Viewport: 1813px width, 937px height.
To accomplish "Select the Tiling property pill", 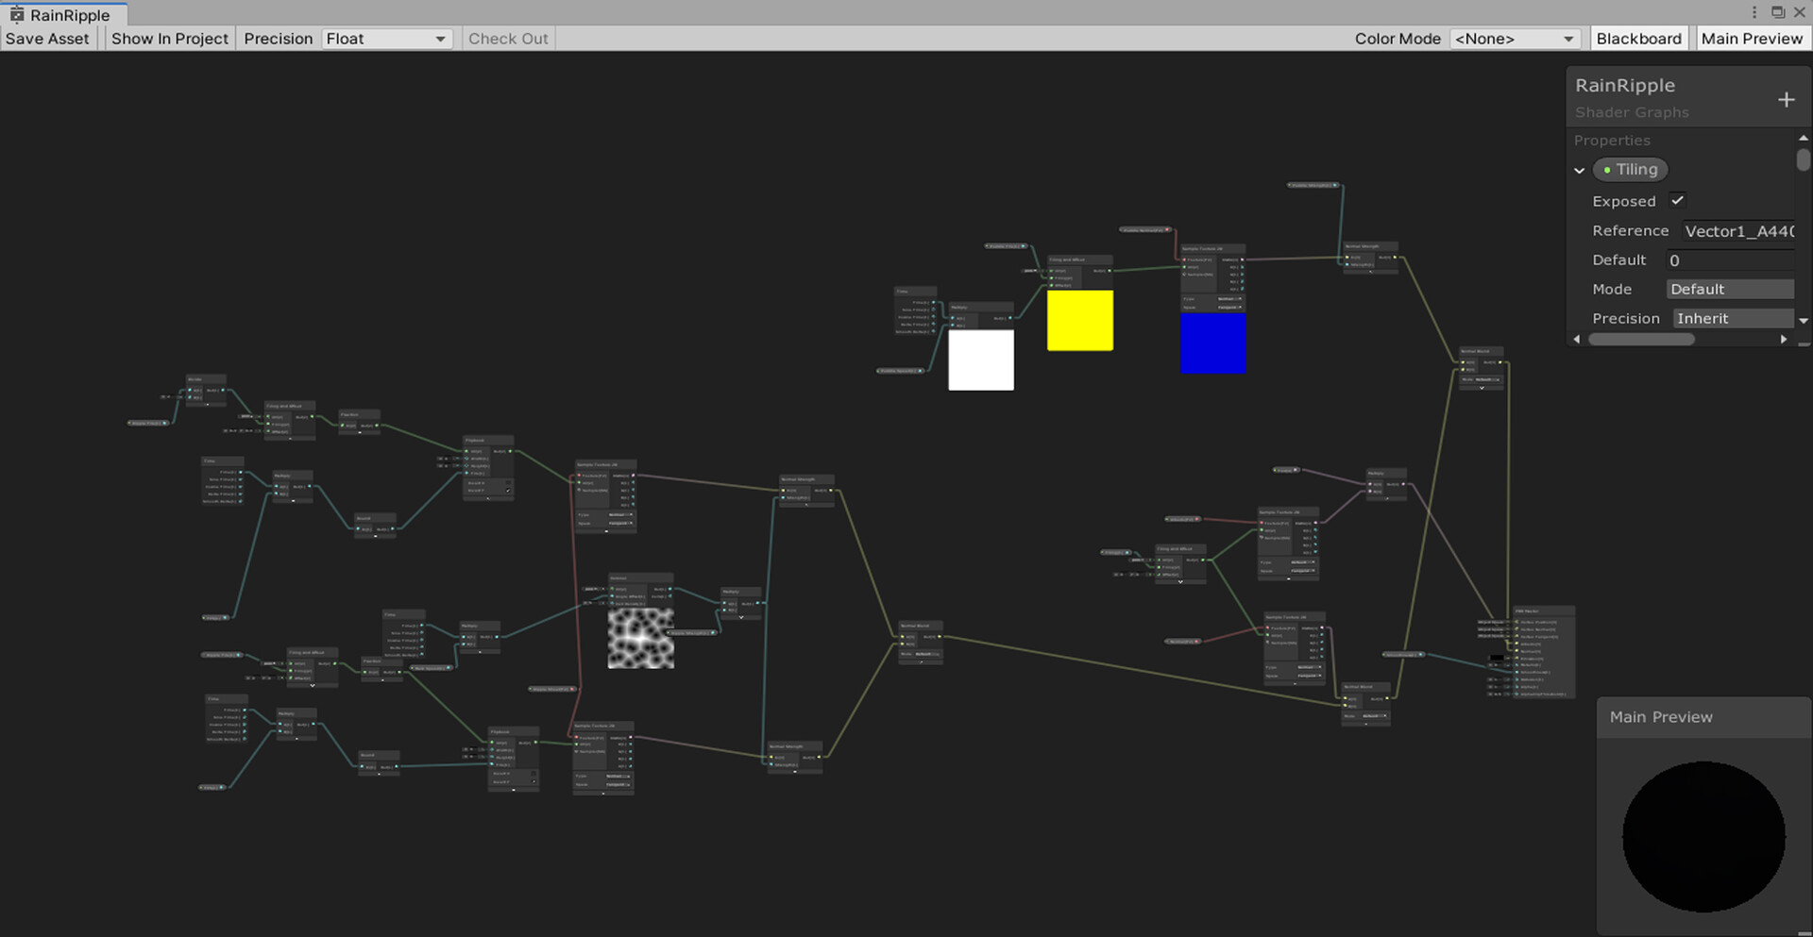I will pos(1630,170).
